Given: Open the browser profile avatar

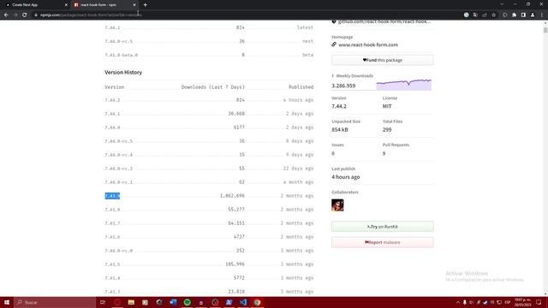Looking at the screenshot, I should 533,15.
